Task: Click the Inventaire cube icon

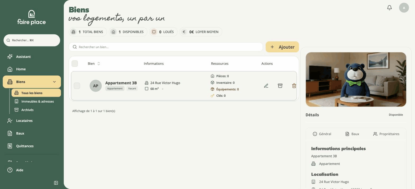Action: tap(212, 82)
